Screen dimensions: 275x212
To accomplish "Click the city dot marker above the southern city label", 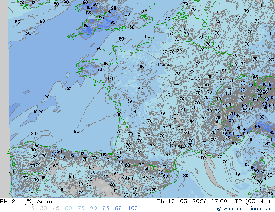I will 180,142.
